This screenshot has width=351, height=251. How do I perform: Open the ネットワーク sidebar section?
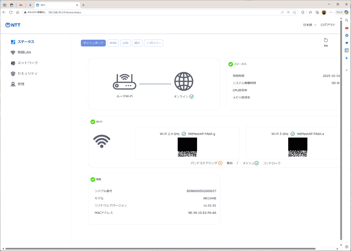24,63
